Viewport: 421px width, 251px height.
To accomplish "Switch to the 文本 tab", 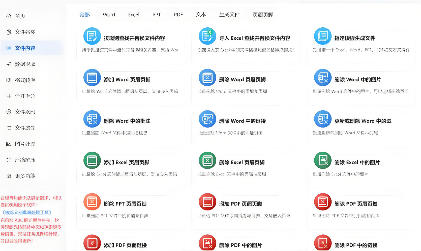I will 201,15.
